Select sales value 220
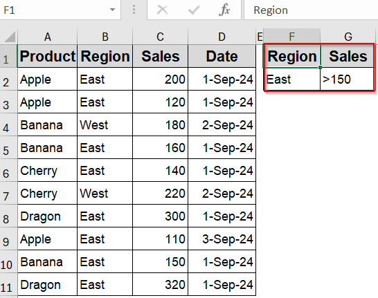Image resolution: width=378 pixels, height=298 pixels. point(161,193)
